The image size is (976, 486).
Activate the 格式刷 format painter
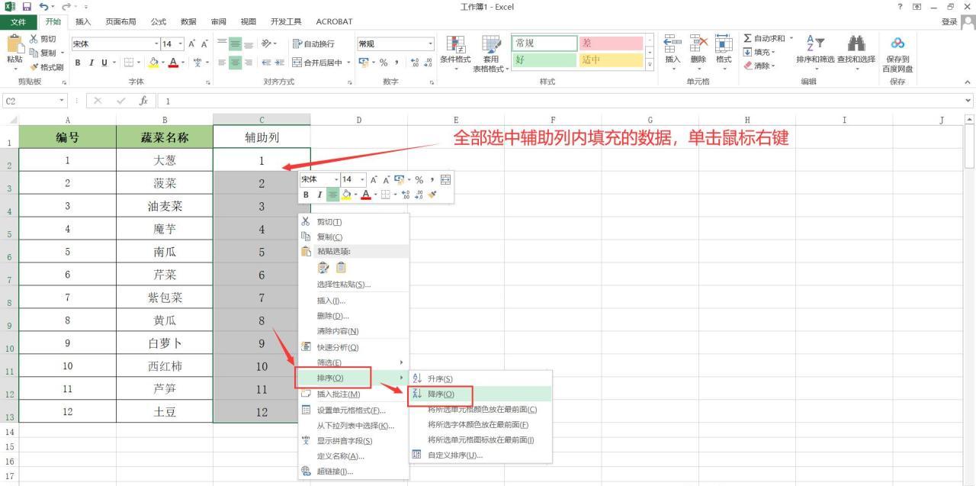pos(47,67)
